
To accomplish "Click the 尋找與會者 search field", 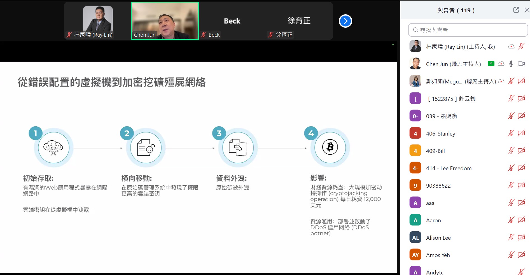I will click(x=468, y=30).
